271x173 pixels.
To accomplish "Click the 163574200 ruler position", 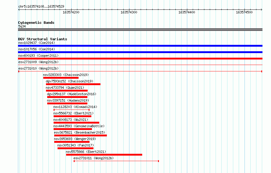I will click(71, 12).
